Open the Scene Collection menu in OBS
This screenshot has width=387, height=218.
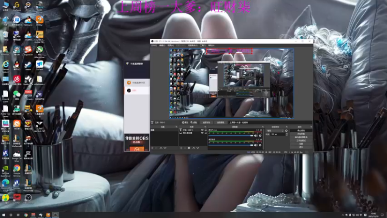[193, 46]
